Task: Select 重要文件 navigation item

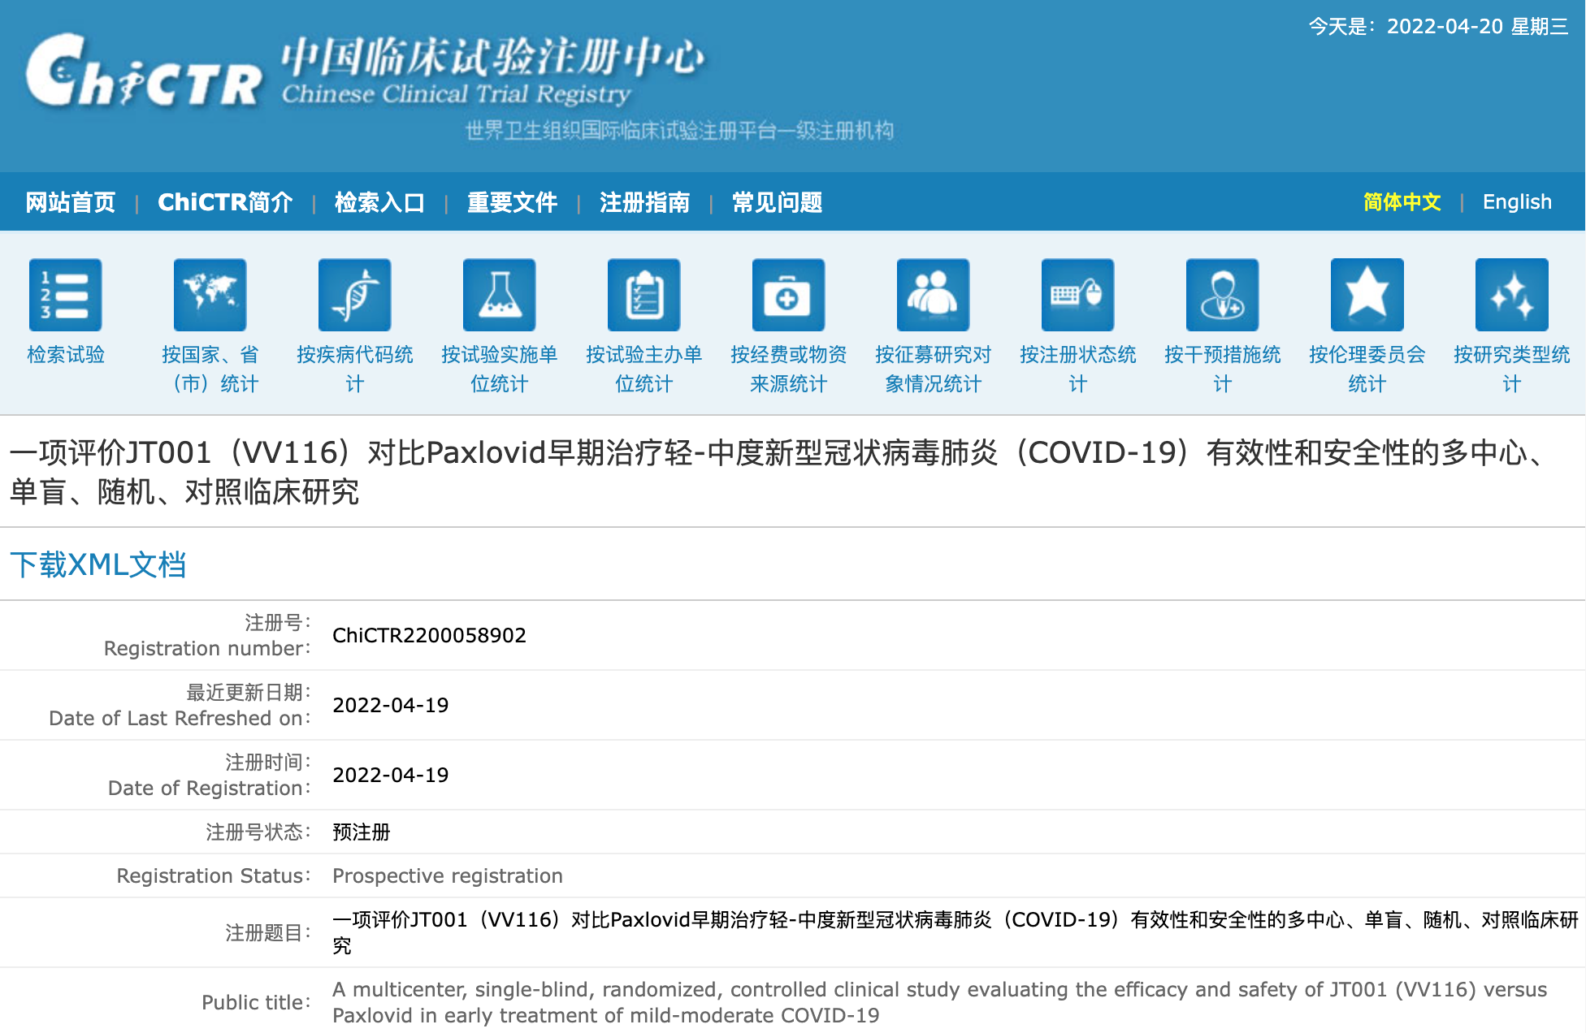Action: (512, 202)
